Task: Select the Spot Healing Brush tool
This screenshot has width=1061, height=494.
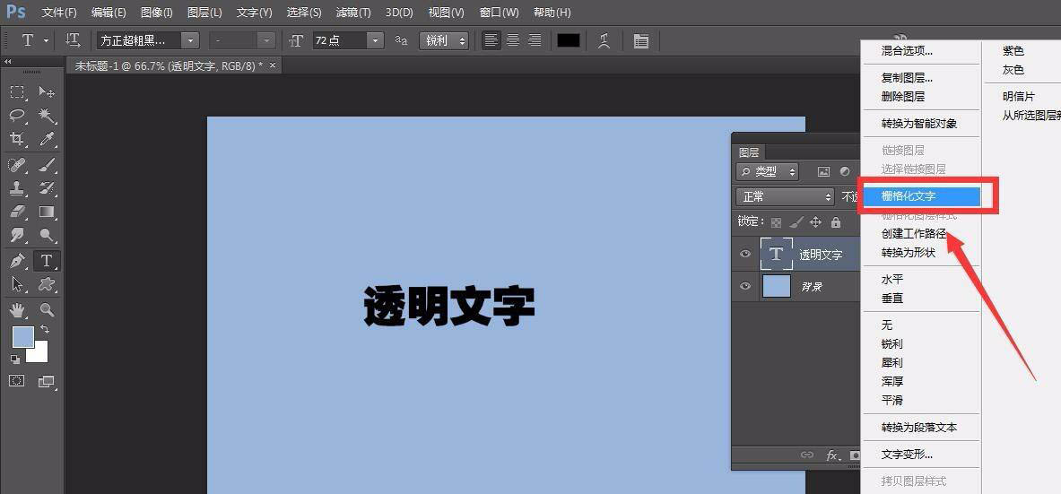Action: coord(18,164)
